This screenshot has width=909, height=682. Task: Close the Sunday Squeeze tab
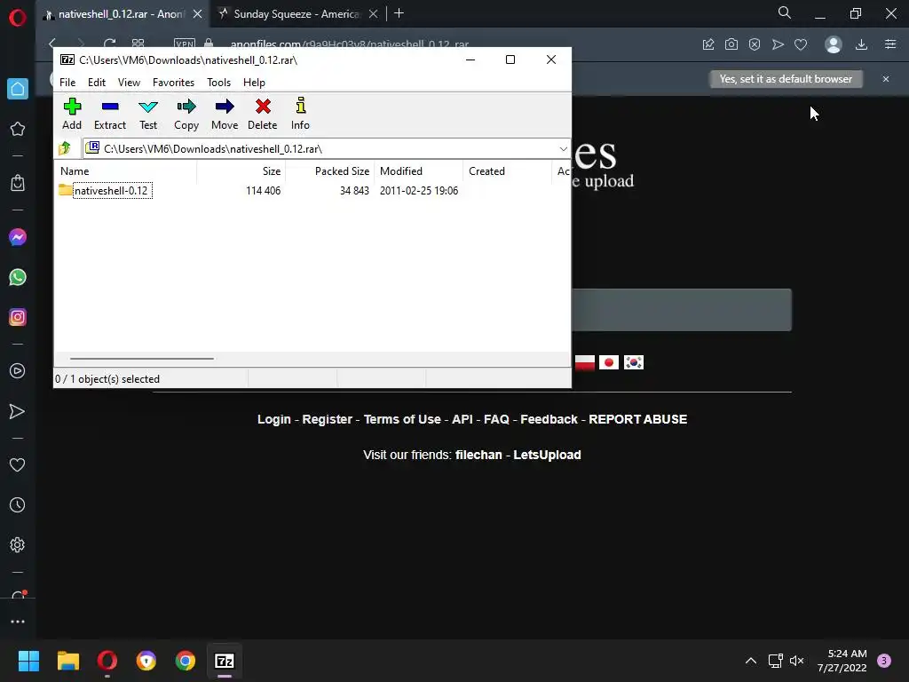point(374,14)
